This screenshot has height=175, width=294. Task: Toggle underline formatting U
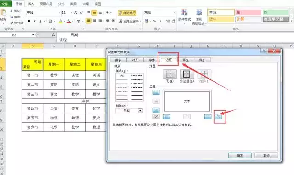coord(40,21)
